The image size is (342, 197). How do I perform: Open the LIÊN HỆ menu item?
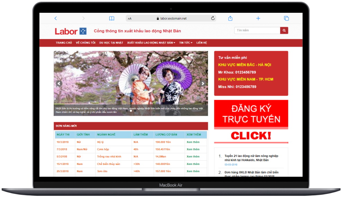(x=202, y=43)
